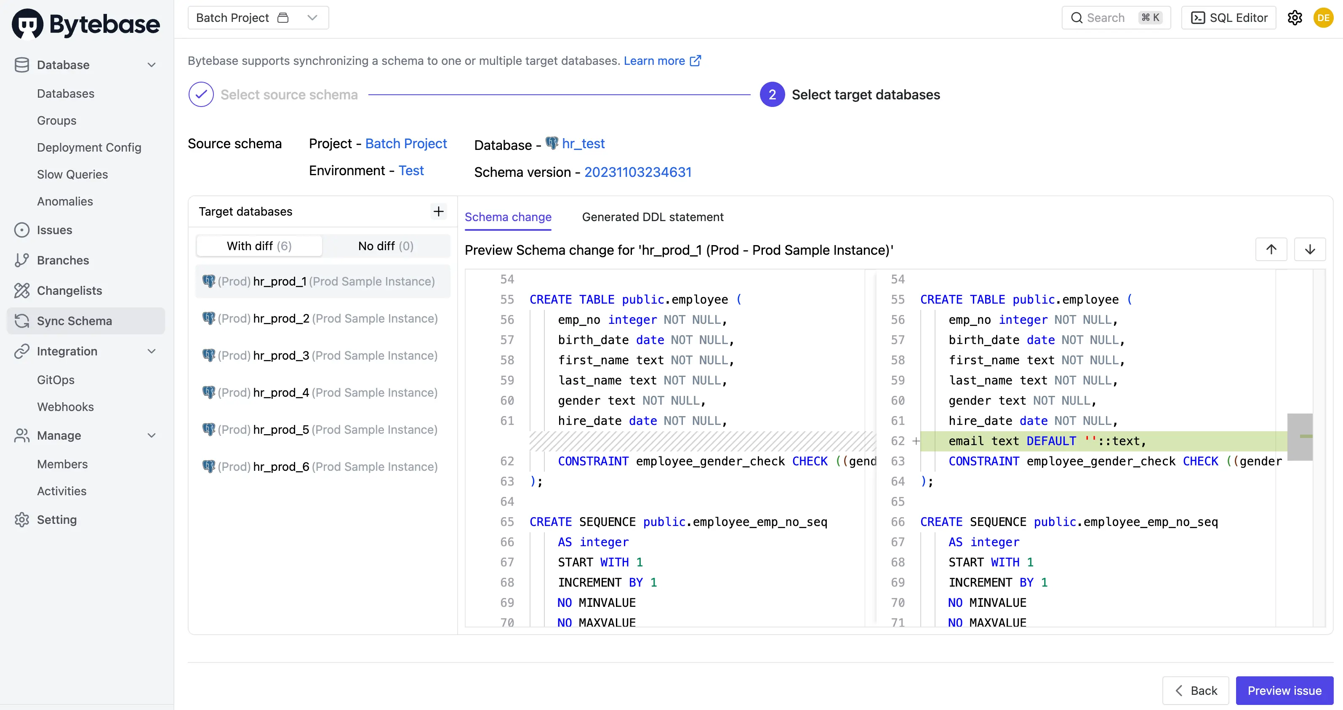Open the SQL Editor

tap(1229, 17)
